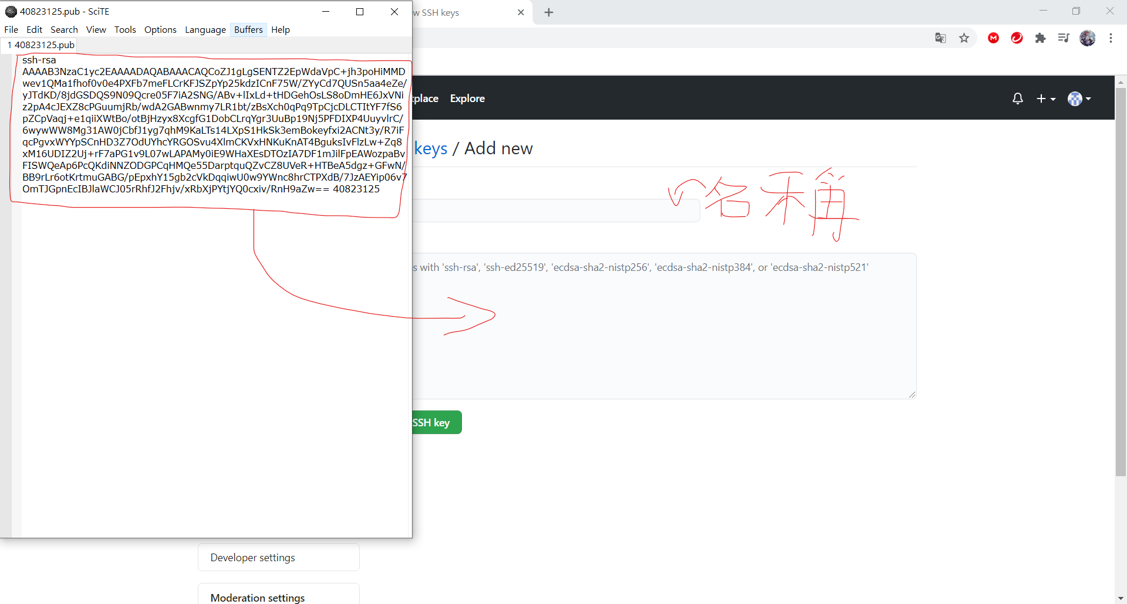This screenshot has height=604, width=1127.
Task: Click the Key textarea resize handle
Action: [912, 395]
